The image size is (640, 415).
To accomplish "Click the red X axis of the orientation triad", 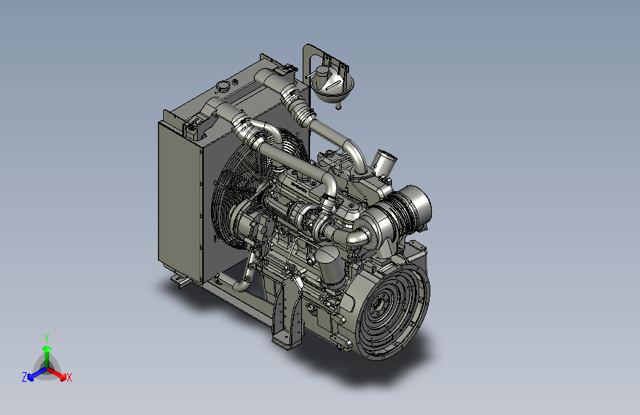I will pos(58,374).
